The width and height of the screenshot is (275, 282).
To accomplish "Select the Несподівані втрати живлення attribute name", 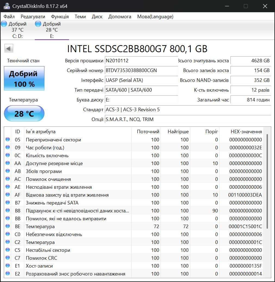I will (x=59, y=187).
